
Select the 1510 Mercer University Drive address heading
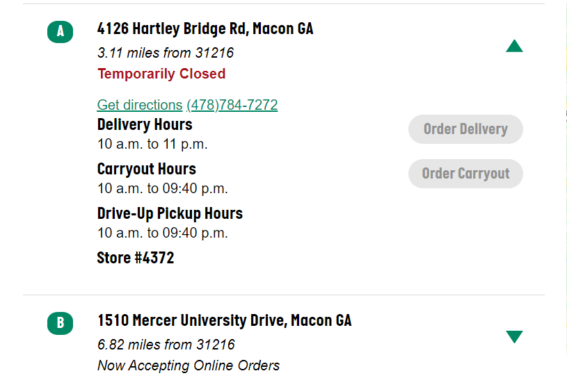click(x=224, y=320)
